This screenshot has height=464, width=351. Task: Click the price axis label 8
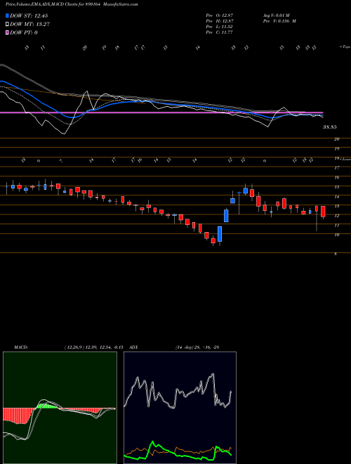pyautogui.click(x=336, y=254)
